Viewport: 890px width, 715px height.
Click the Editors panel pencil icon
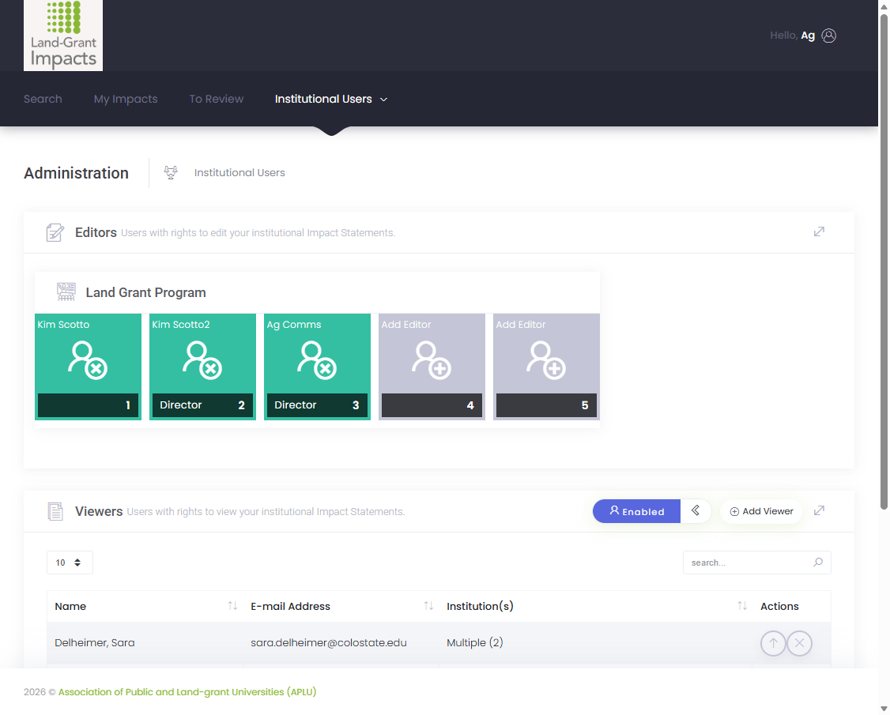coord(55,232)
